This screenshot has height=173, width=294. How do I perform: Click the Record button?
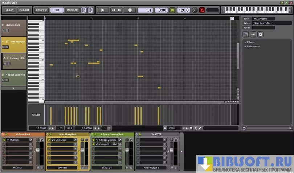(130, 10)
